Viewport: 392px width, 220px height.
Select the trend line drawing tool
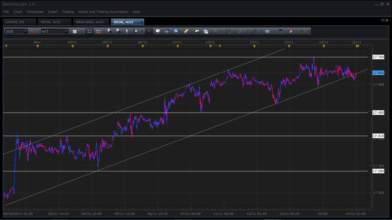click(x=254, y=31)
